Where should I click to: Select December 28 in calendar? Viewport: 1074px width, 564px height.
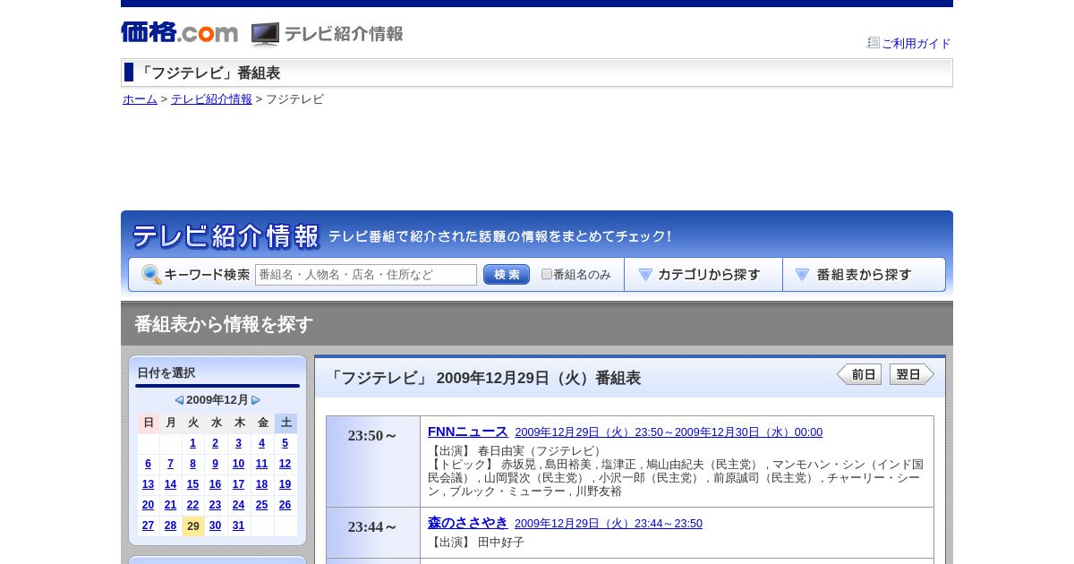(x=170, y=526)
